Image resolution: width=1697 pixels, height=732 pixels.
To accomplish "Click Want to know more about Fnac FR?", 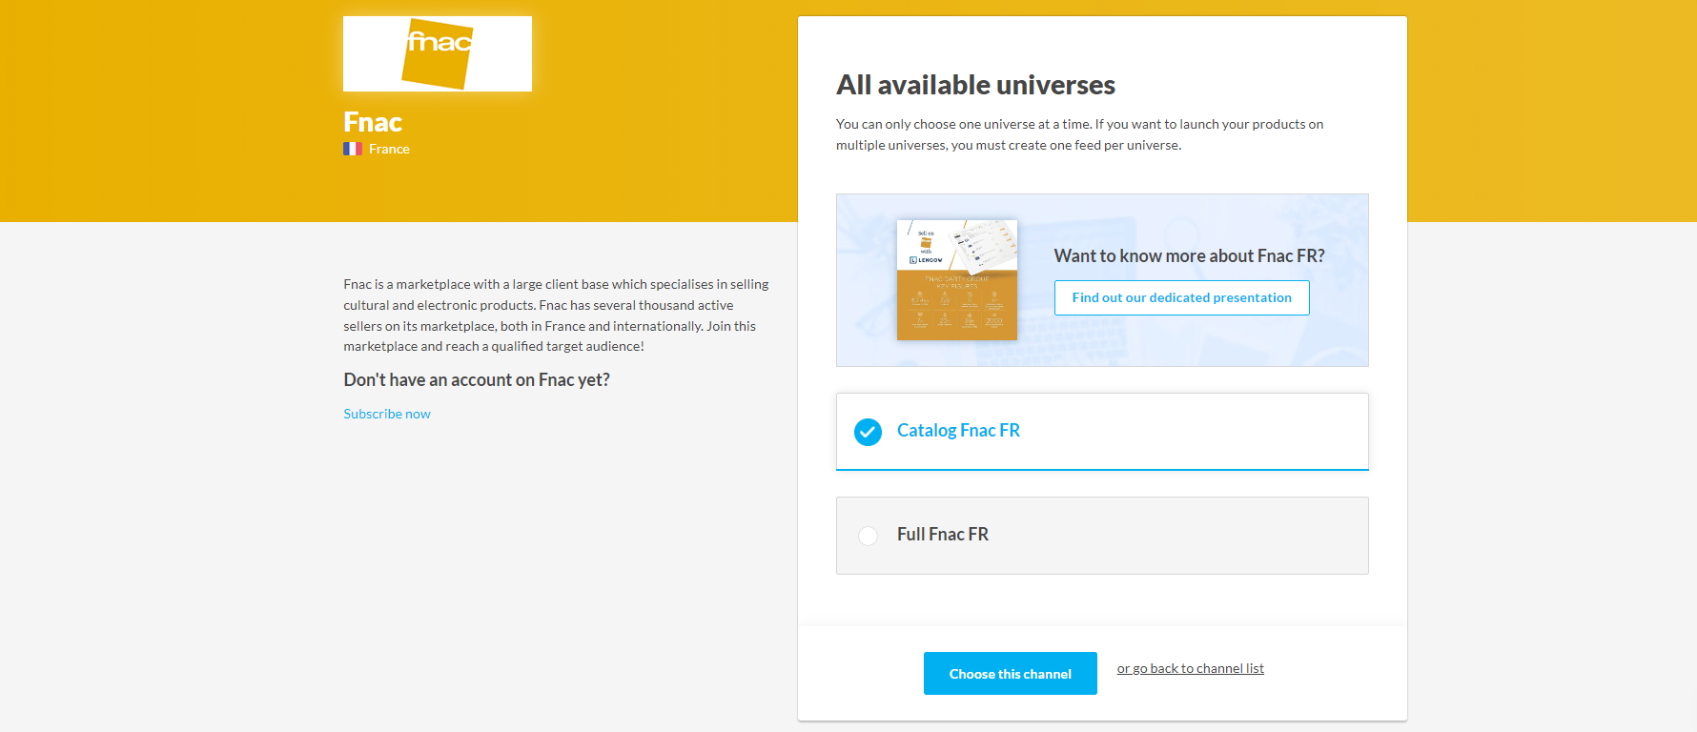I will pyautogui.click(x=1189, y=255).
